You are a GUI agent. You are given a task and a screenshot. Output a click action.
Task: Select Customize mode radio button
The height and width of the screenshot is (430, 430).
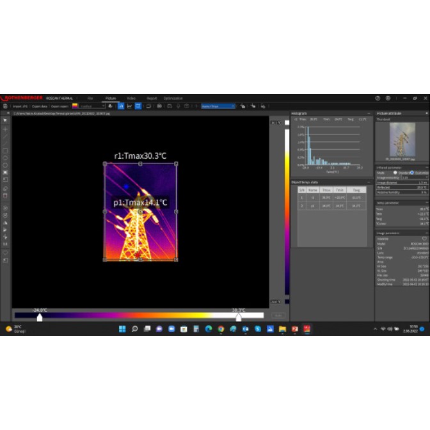click(x=412, y=173)
